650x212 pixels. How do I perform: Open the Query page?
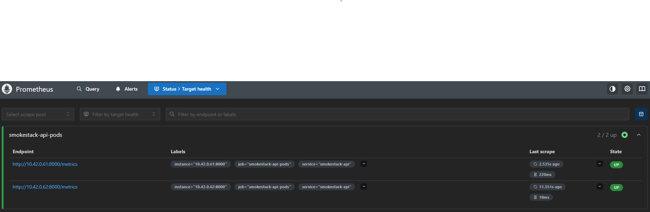(x=88, y=89)
